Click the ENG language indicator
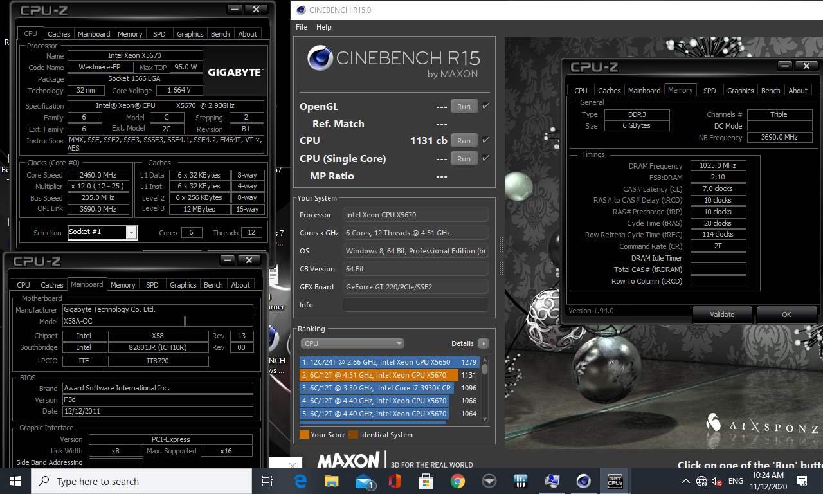The width and height of the screenshot is (823, 494). [736, 481]
